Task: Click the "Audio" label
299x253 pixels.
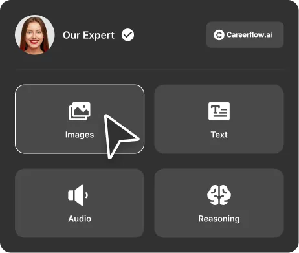Action: pyautogui.click(x=80, y=219)
